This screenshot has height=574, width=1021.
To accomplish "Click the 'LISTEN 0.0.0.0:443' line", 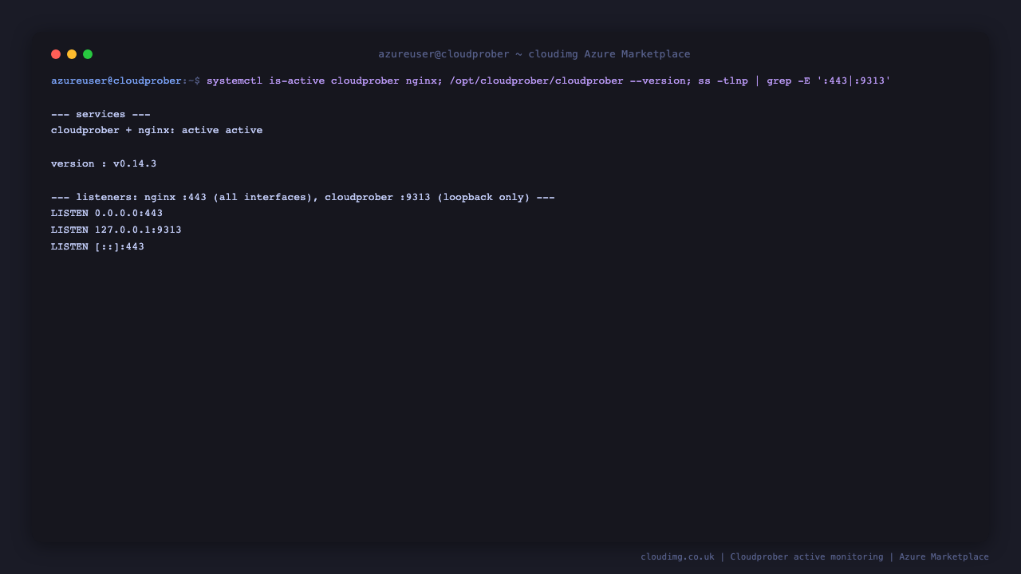I will point(107,213).
